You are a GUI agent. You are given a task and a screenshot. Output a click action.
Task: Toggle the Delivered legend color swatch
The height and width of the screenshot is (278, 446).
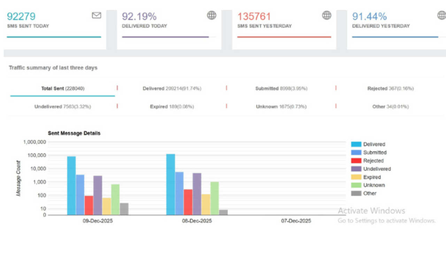tap(356, 144)
